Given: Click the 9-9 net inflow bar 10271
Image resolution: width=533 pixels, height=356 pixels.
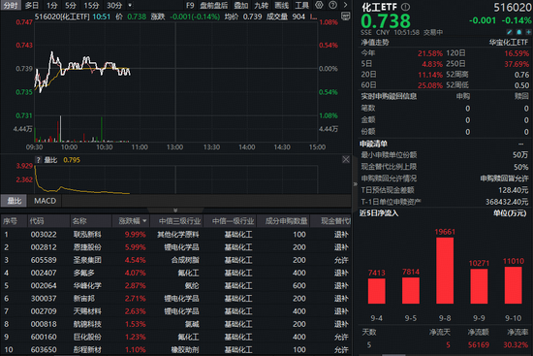Looking at the screenshot, I should [x=479, y=286].
